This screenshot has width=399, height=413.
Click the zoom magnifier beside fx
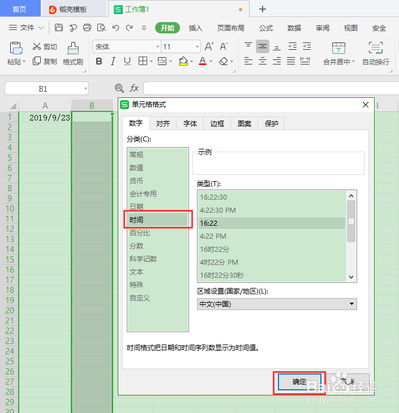click(119, 88)
